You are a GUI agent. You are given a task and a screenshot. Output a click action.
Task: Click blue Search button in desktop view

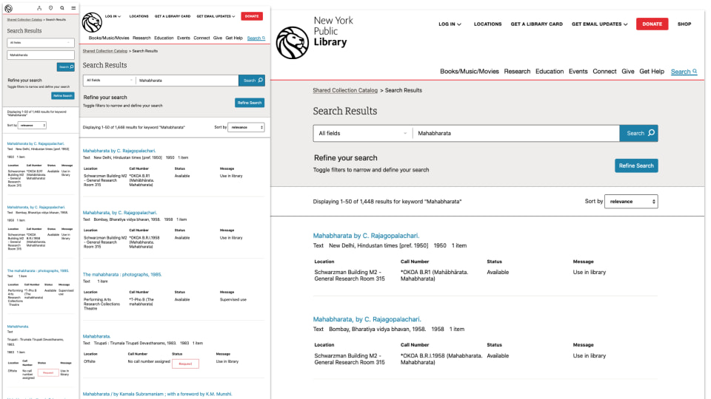point(638,133)
